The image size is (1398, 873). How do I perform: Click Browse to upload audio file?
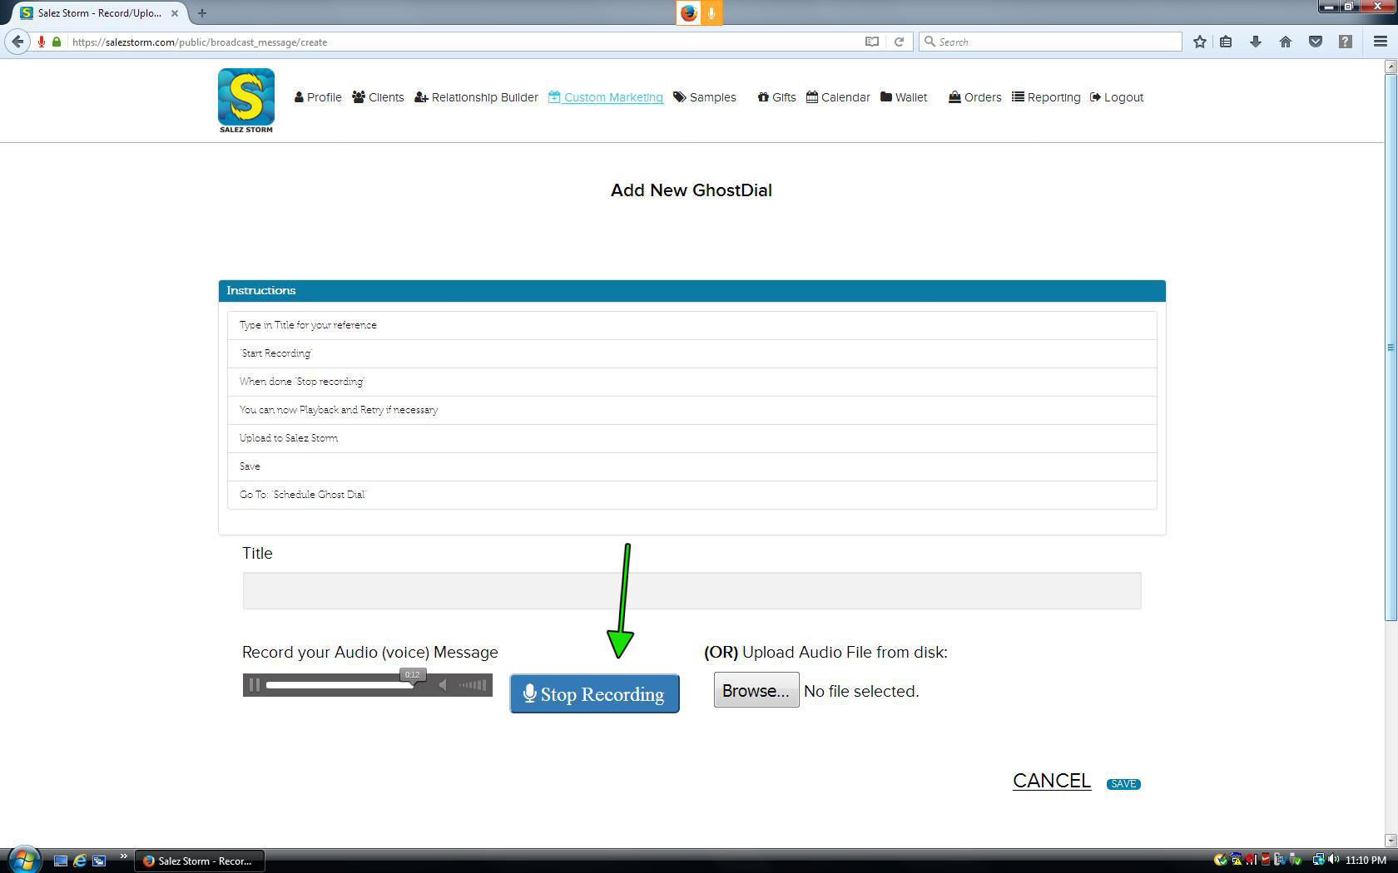pyautogui.click(x=756, y=690)
